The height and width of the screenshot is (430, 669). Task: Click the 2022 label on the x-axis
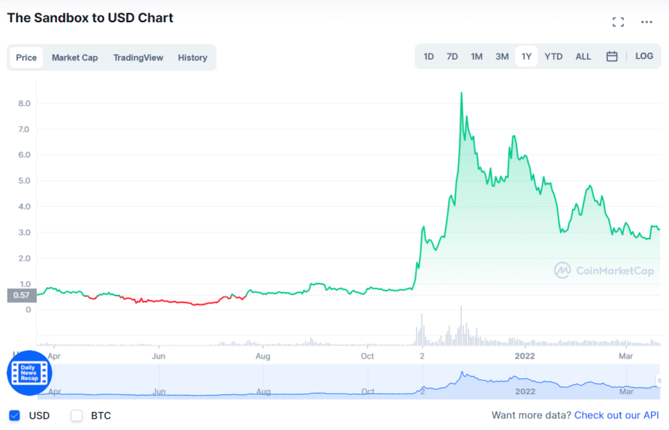pyautogui.click(x=525, y=356)
